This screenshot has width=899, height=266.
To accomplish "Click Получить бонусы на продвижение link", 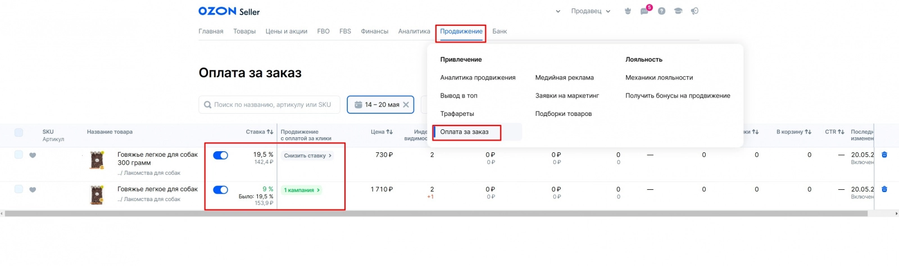I will point(678,96).
